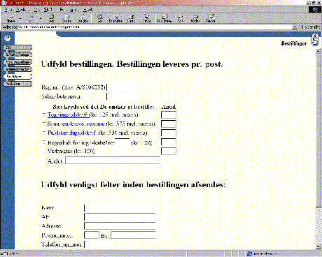322x257 pixels.
Task: Open the Oversigt history toolbar icon
Action: coord(131,18)
